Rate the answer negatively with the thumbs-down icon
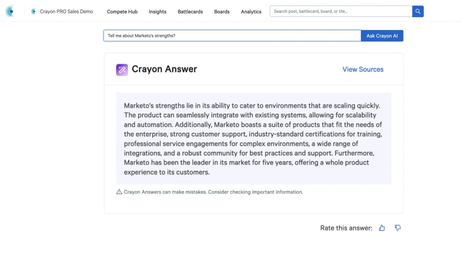Viewport: 462px width, 278px height. pos(398,228)
